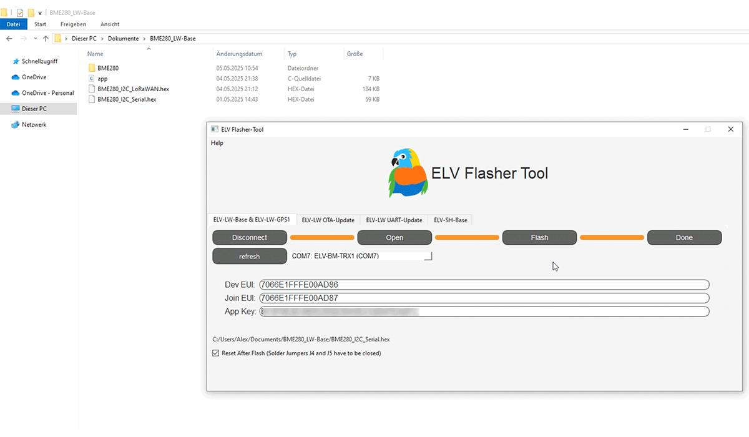Click the Done button
Image resolution: width=749 pixels, height=437 pixels.
pos(684,237)
